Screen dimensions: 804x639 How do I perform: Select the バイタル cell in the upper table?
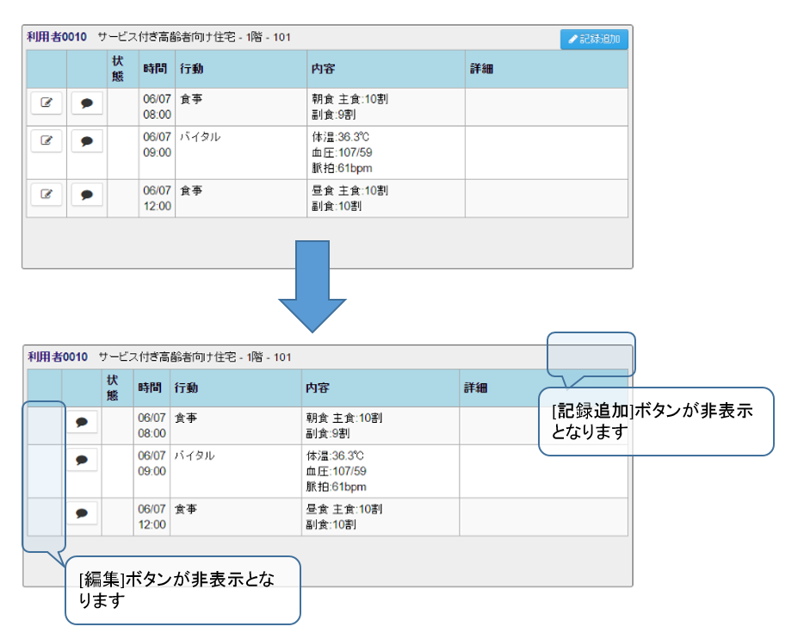point(200,137)
